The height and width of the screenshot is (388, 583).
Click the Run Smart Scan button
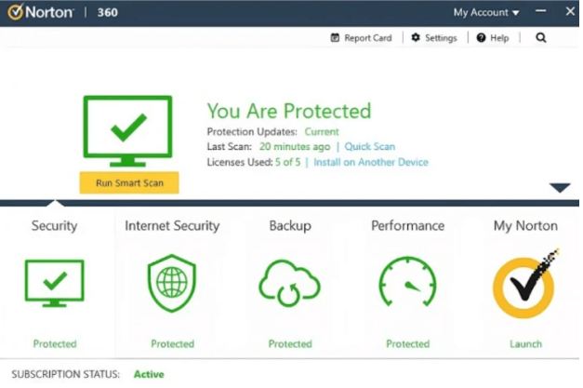pos(129,182)
